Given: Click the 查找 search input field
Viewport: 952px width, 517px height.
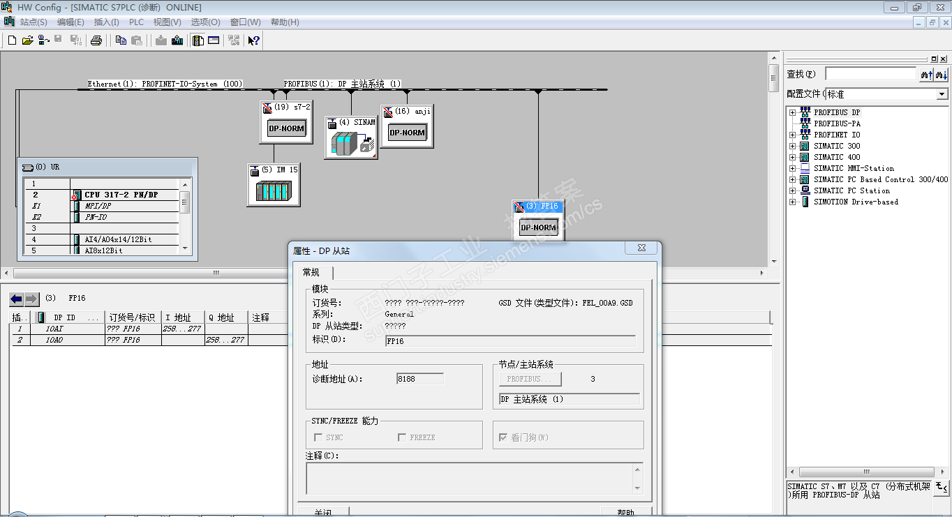Looking at the screenshot, I should click(x=870, y=74).
